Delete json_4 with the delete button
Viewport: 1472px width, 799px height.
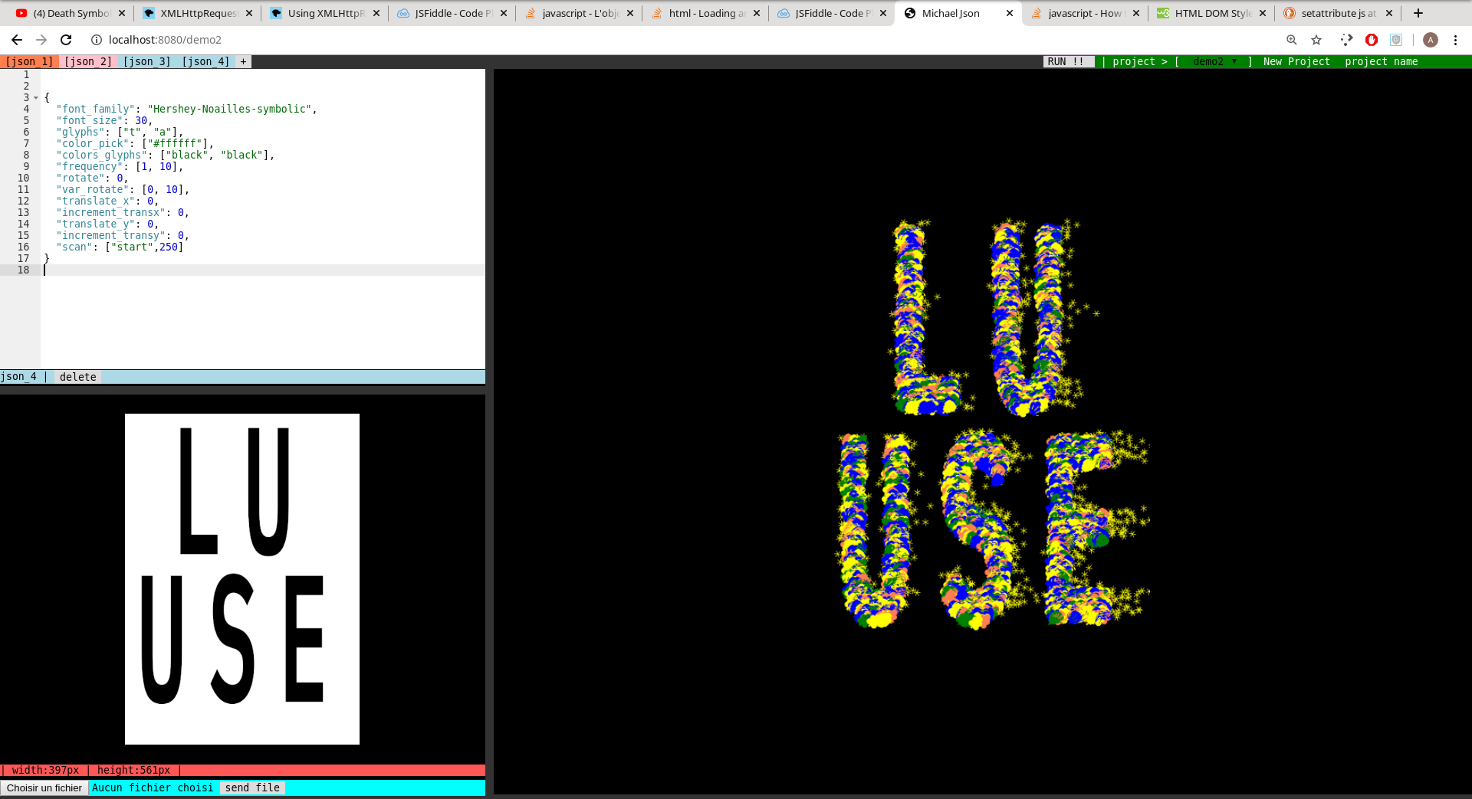pyautogui.click(x=77, y=377)
